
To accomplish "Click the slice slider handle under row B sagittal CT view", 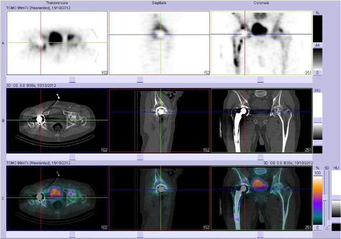I will click(140, 157).
